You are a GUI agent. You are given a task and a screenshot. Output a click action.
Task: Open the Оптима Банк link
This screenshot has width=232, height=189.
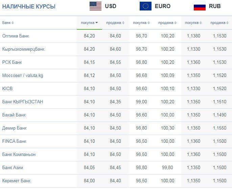coord(16,36)
